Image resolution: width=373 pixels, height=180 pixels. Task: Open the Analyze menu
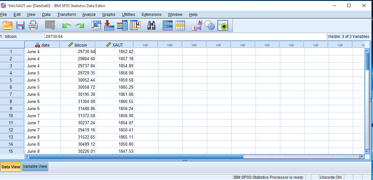point(89,15)
